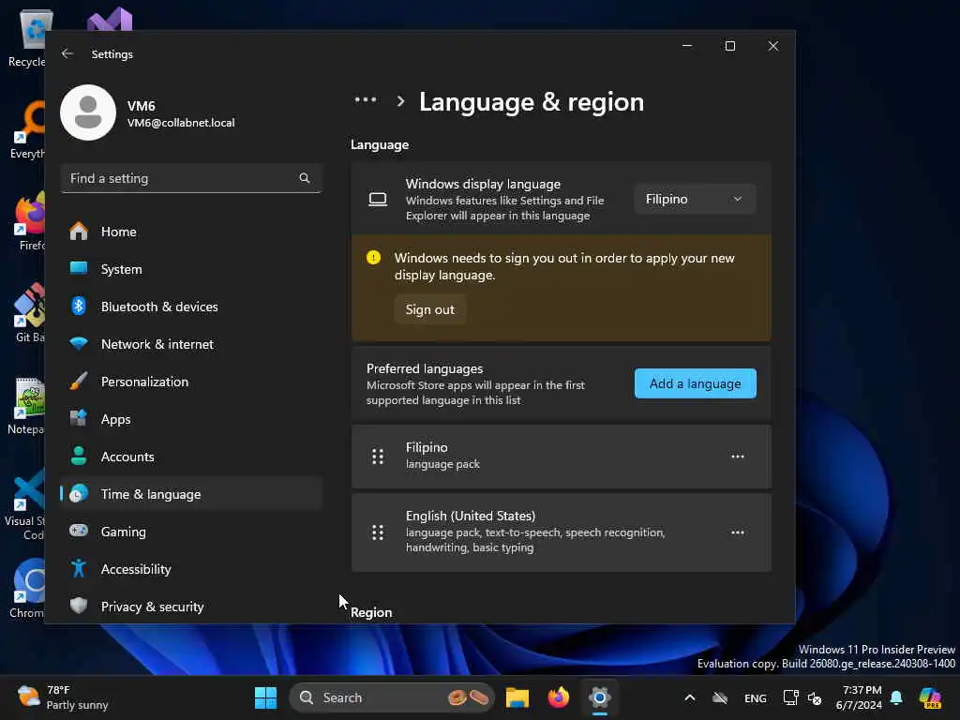Click the Bluetooth icon in sidebar
Viewport: 960px width, 720px height.
(x=79, y=307)
